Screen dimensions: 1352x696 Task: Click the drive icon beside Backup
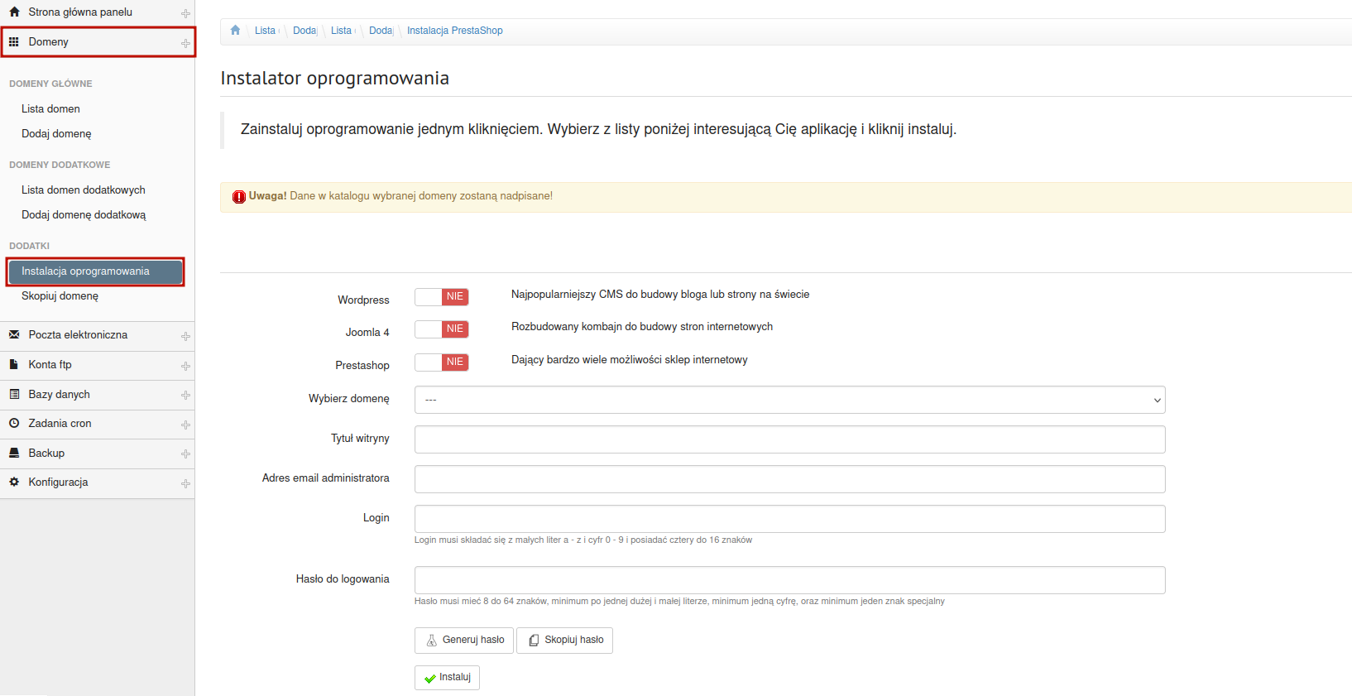(14, 454)
